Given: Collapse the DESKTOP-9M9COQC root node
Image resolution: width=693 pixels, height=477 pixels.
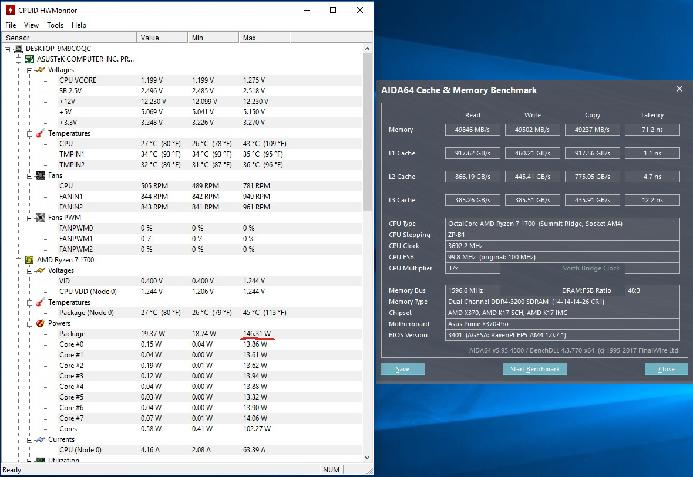Looking at the screenshot, I should click(8, 49).
